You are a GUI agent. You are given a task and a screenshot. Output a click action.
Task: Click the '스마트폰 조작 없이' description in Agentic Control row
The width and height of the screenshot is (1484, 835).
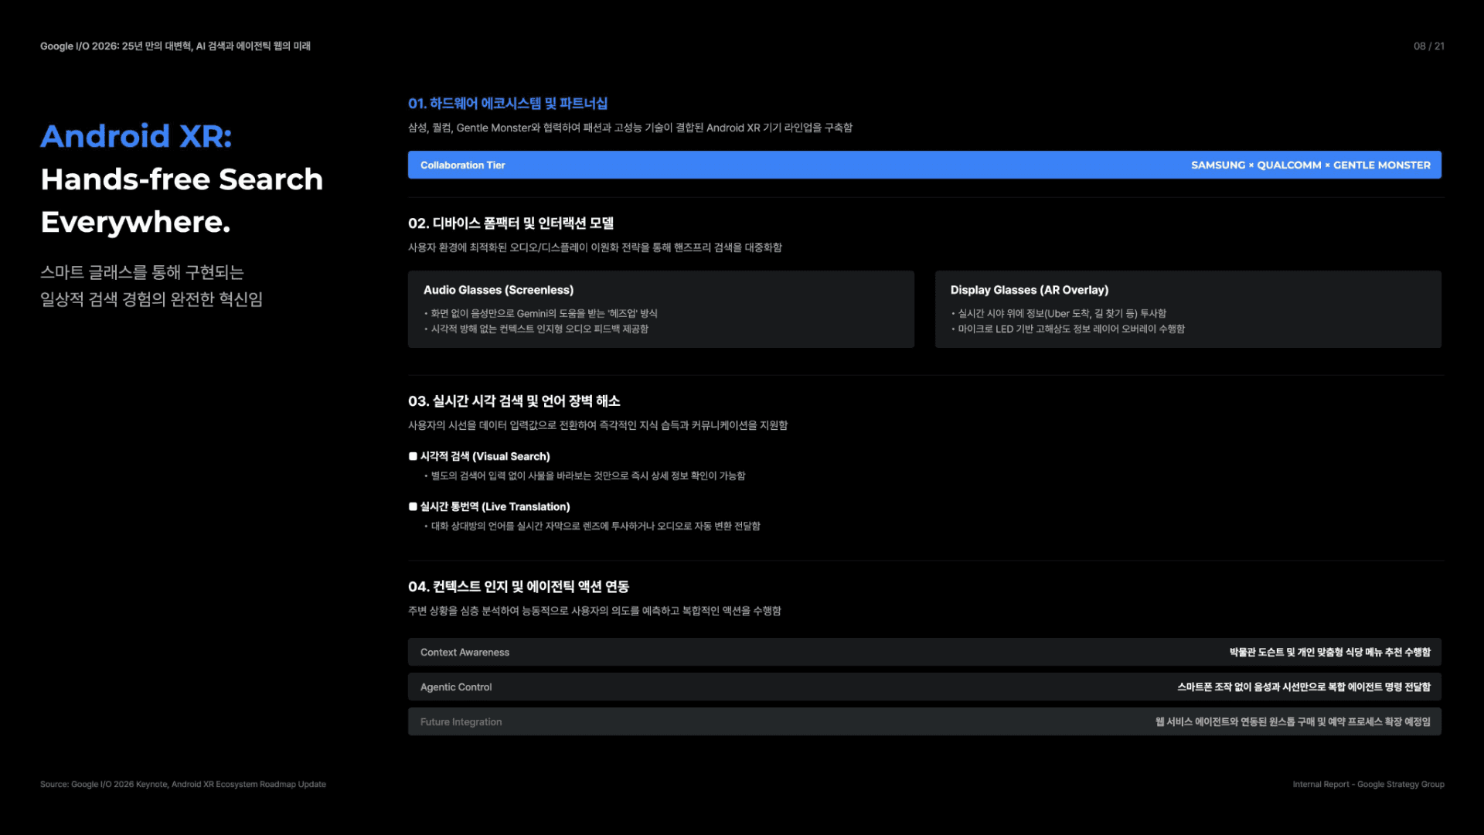point(1303,687)
